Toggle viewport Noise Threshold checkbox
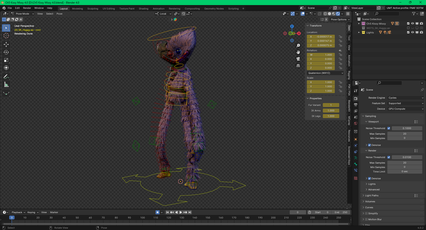 click(x=389, y=128)
